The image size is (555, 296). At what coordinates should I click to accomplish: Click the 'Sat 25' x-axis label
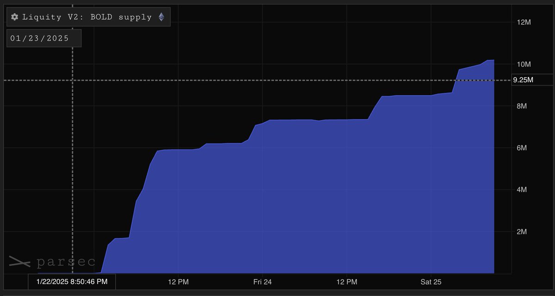(x=431, y=282)
